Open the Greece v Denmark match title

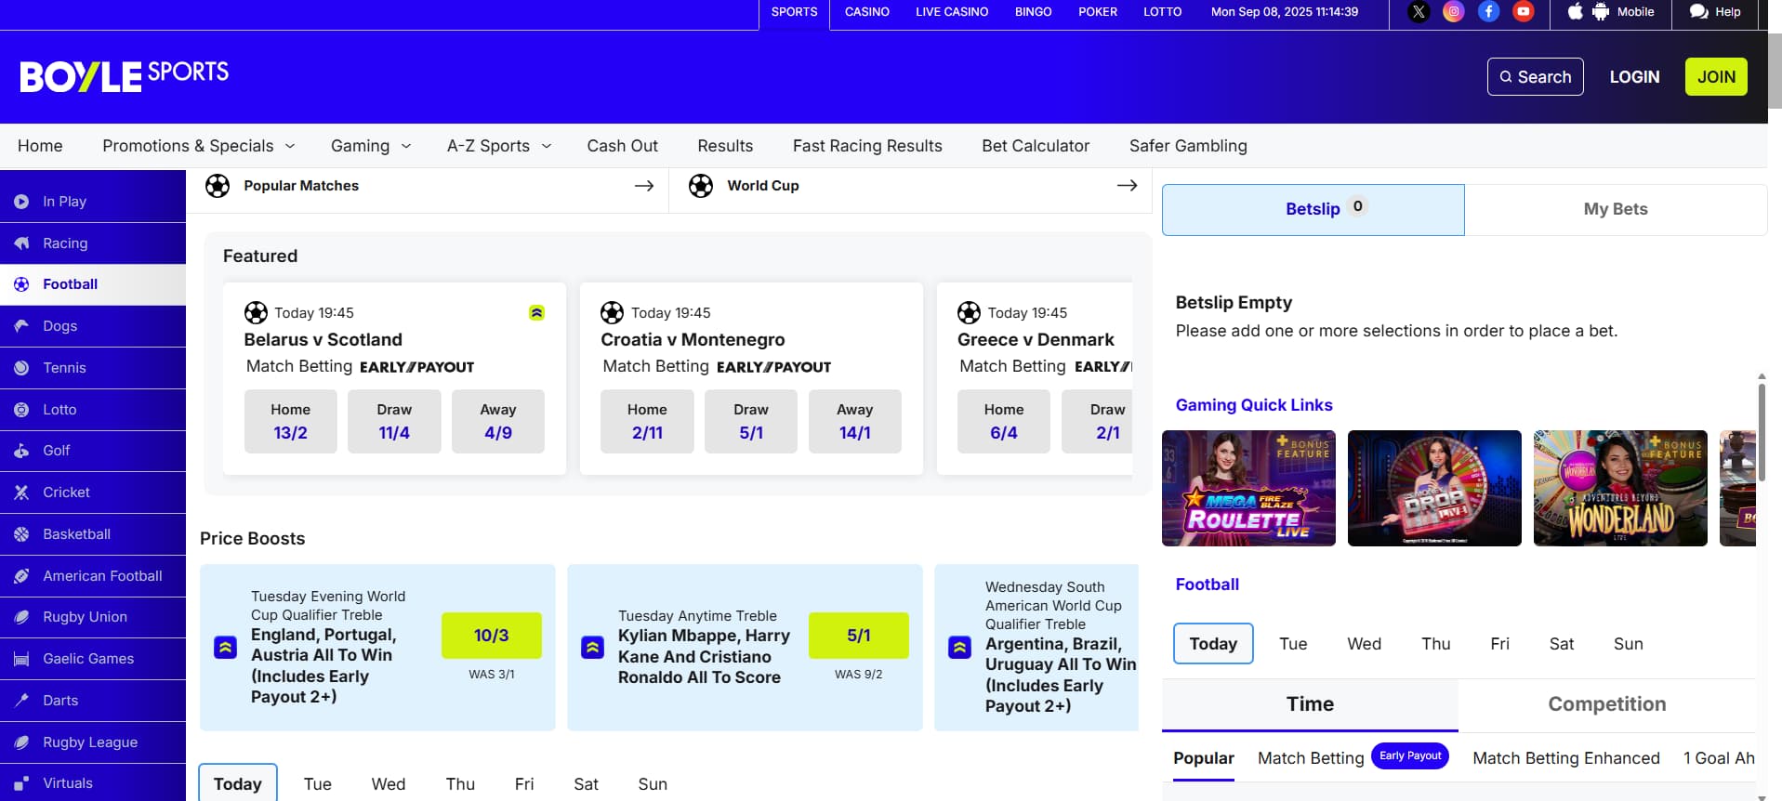(1036, 340)
